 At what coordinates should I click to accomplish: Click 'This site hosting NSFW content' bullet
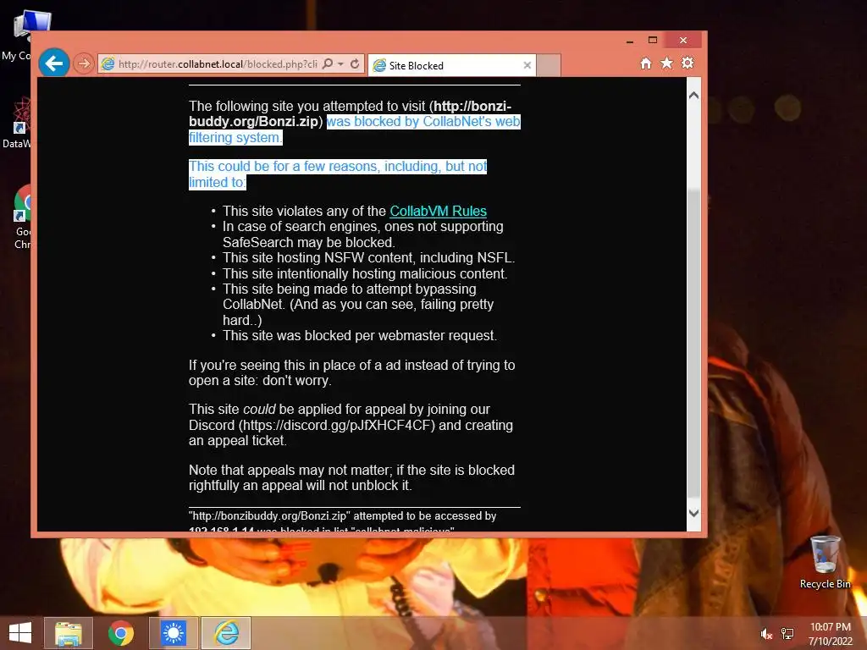point(369,257)
